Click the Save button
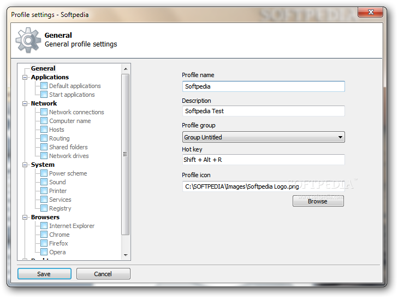Viewport: 398px width, 298px height. (44, 274)
